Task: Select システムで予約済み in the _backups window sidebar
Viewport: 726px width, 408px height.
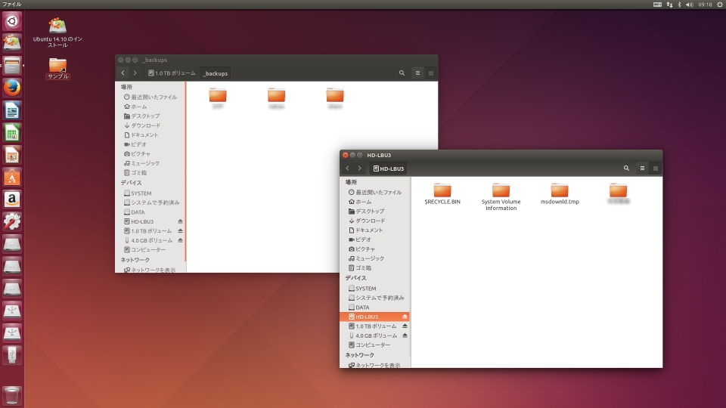Action: 150,202
